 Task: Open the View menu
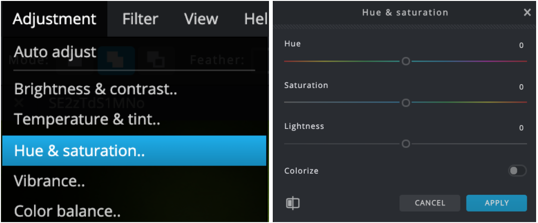[x=201, y=19]
